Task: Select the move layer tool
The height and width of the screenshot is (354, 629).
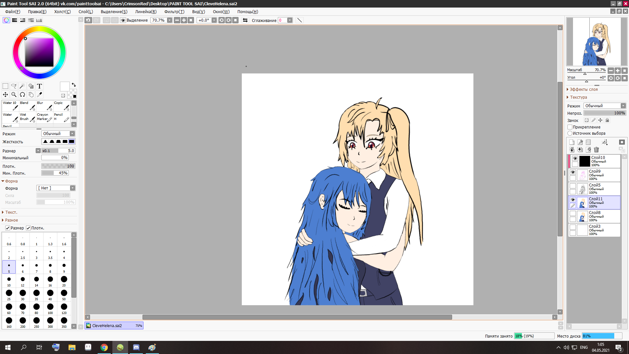Action: (x=5, y=95)
